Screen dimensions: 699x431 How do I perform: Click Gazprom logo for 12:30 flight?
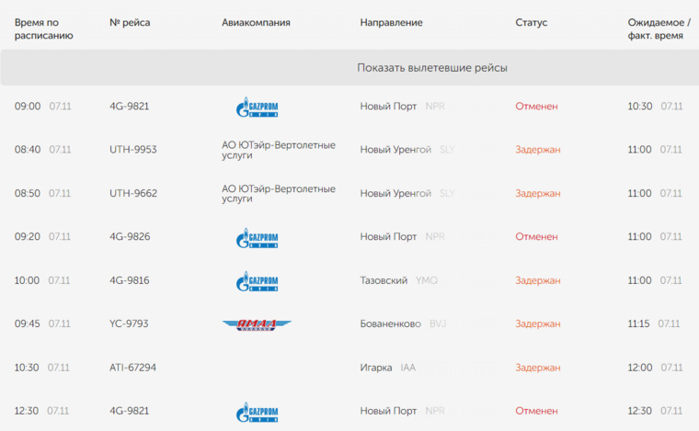pyautogui.click(x=257, y=412)
